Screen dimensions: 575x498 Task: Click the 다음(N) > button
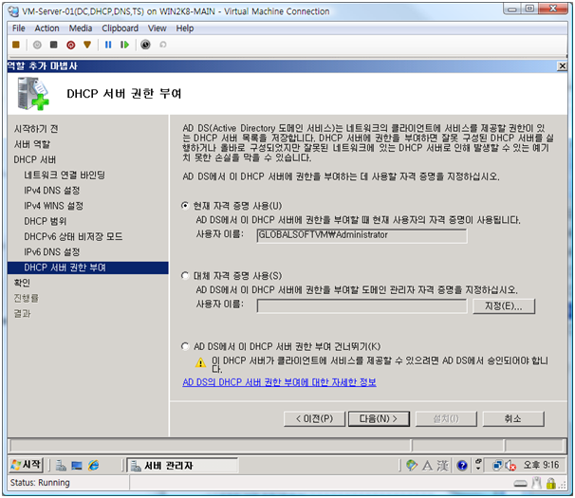pos(379,418)
